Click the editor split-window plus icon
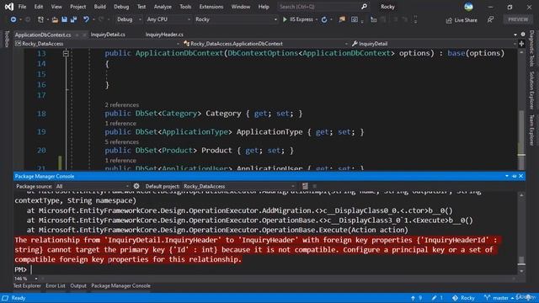The width and height of the screenshot is (539, 303). coord(521,44)
